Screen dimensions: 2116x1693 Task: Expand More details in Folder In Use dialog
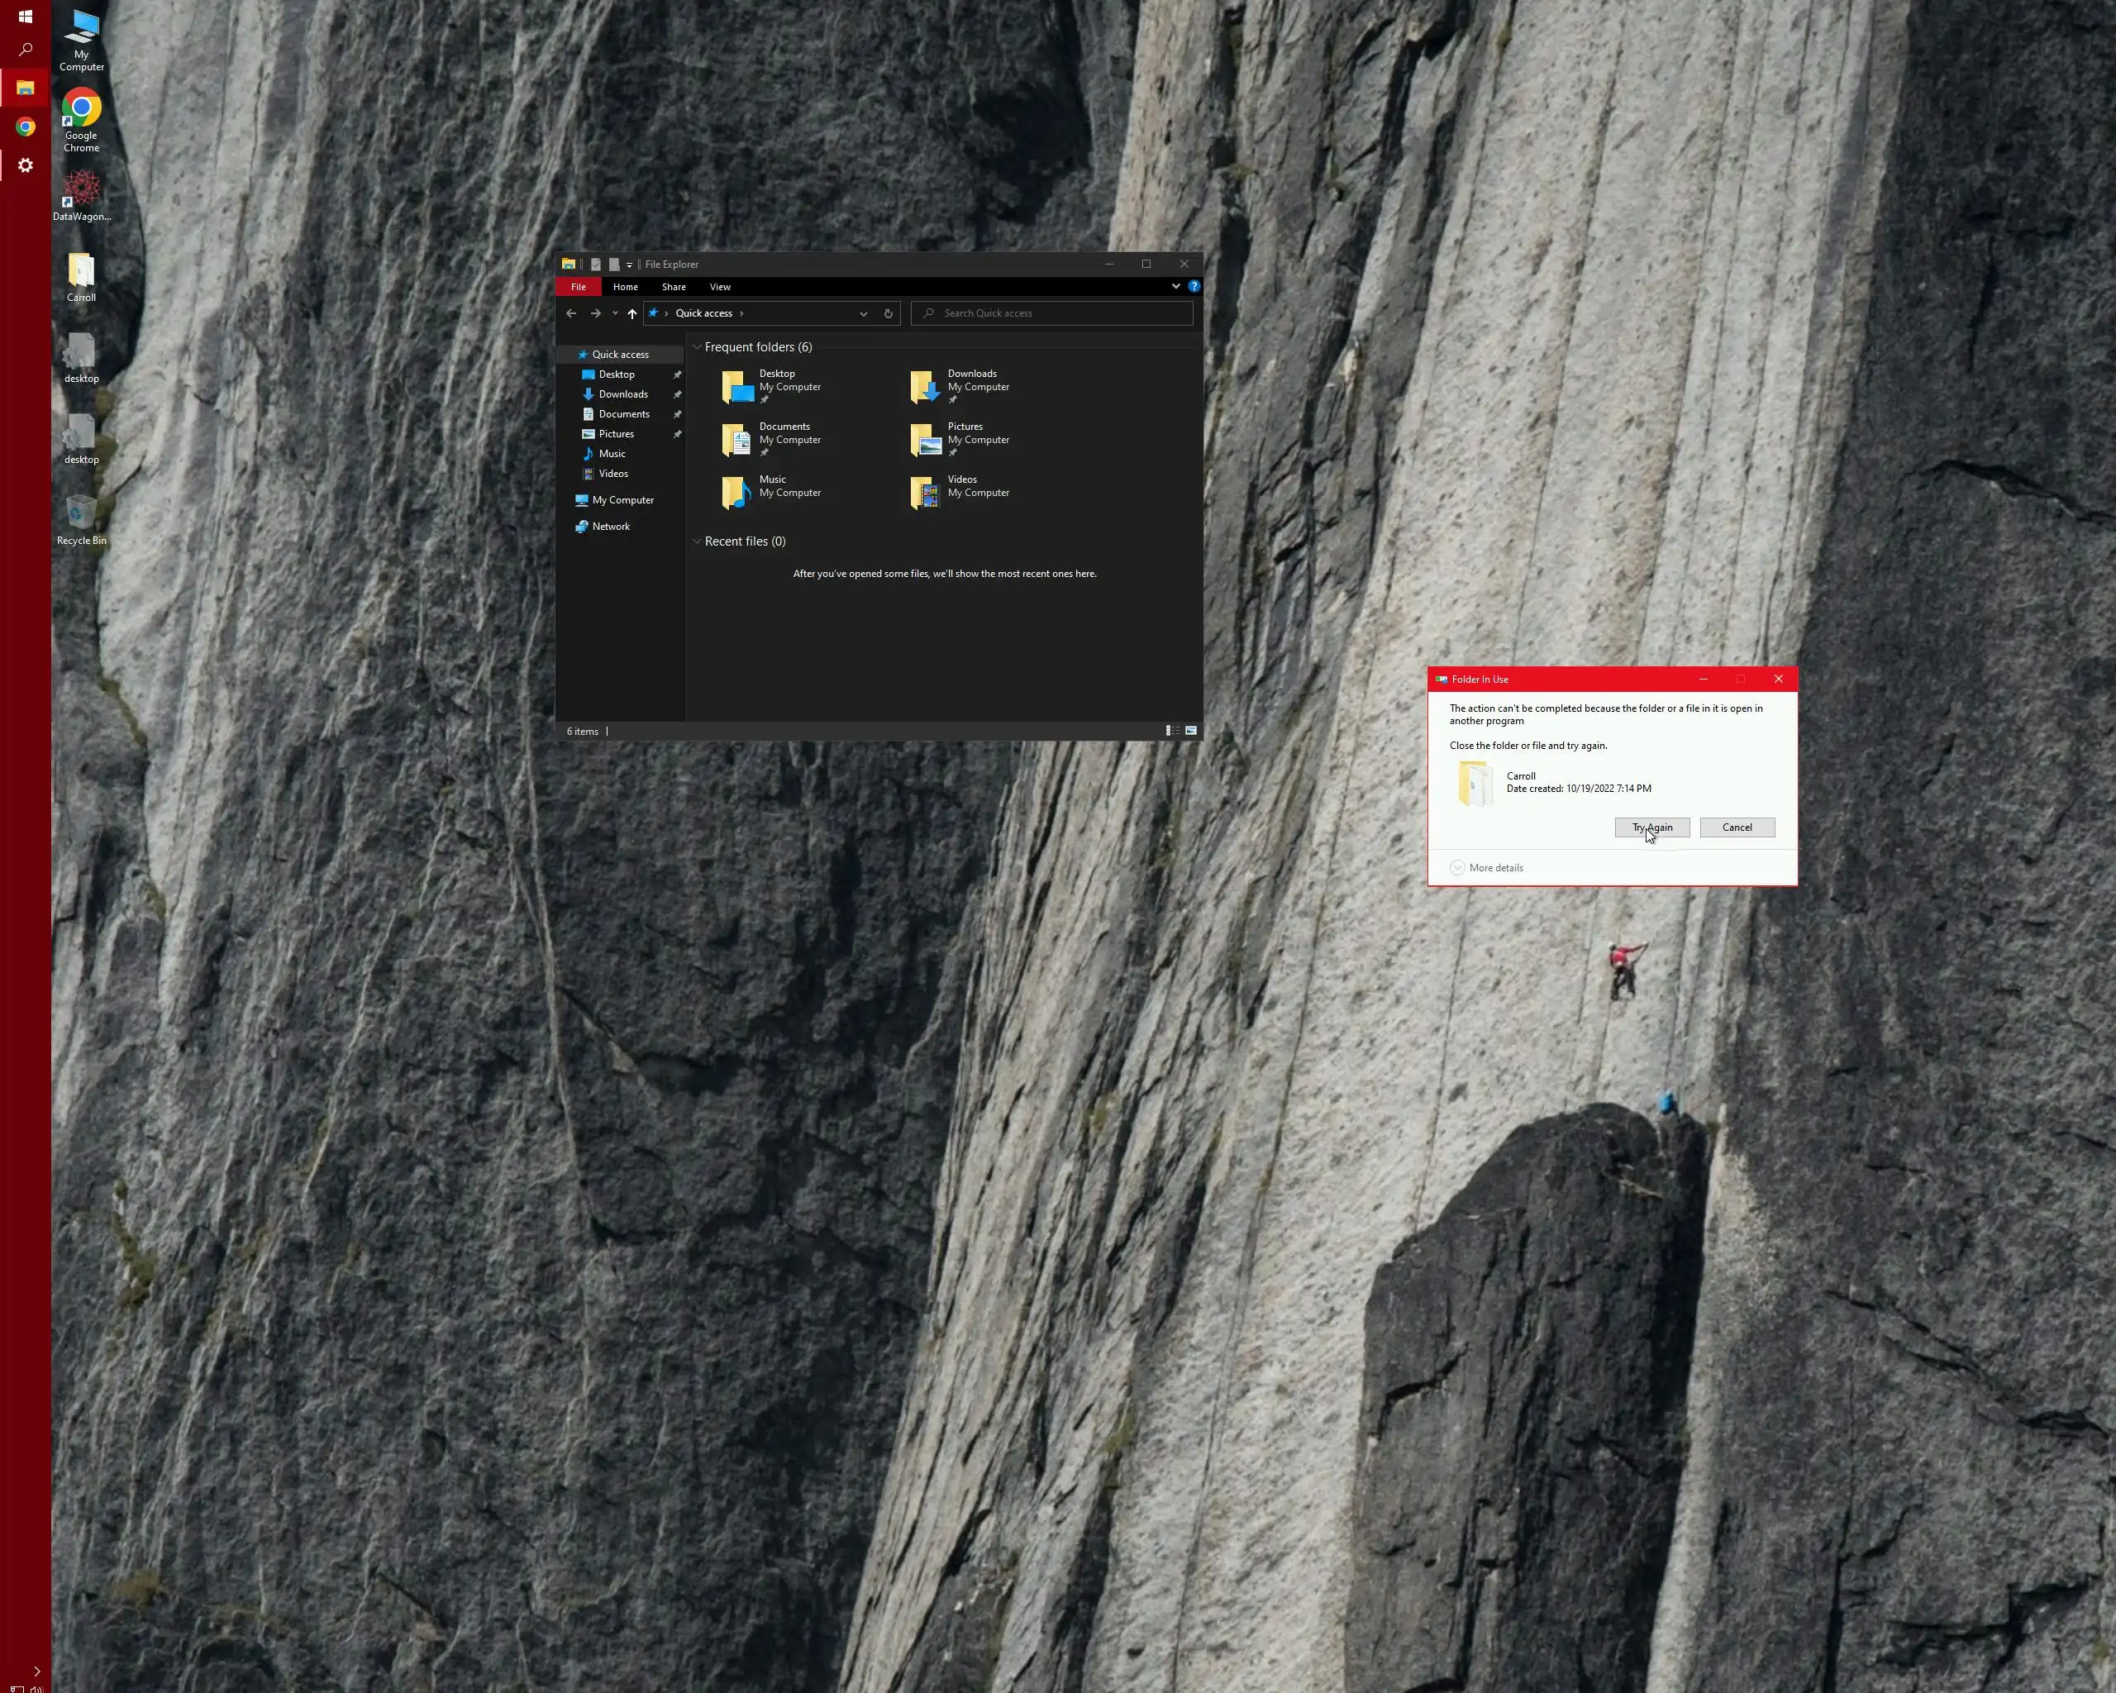click(1486, 868)
